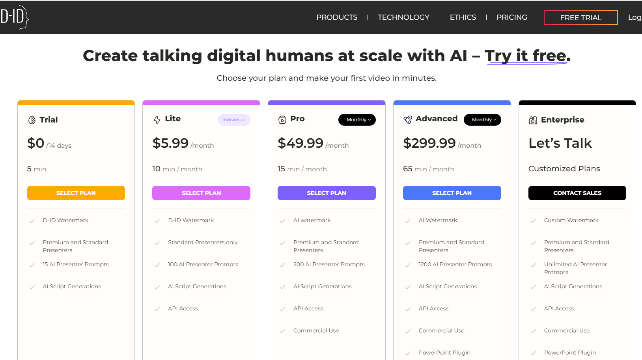Navigate to the Pricing page

pos(512,17)
